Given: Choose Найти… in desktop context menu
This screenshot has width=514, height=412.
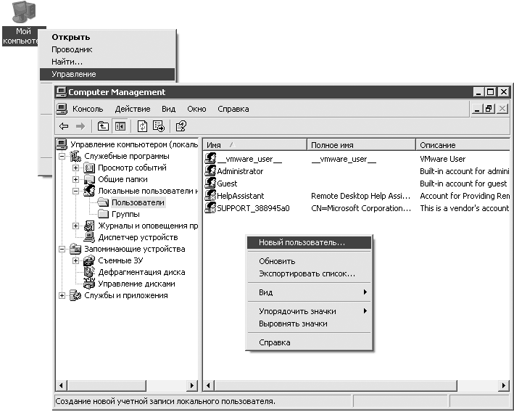Looking at the screenshot, I should (107, 62).
